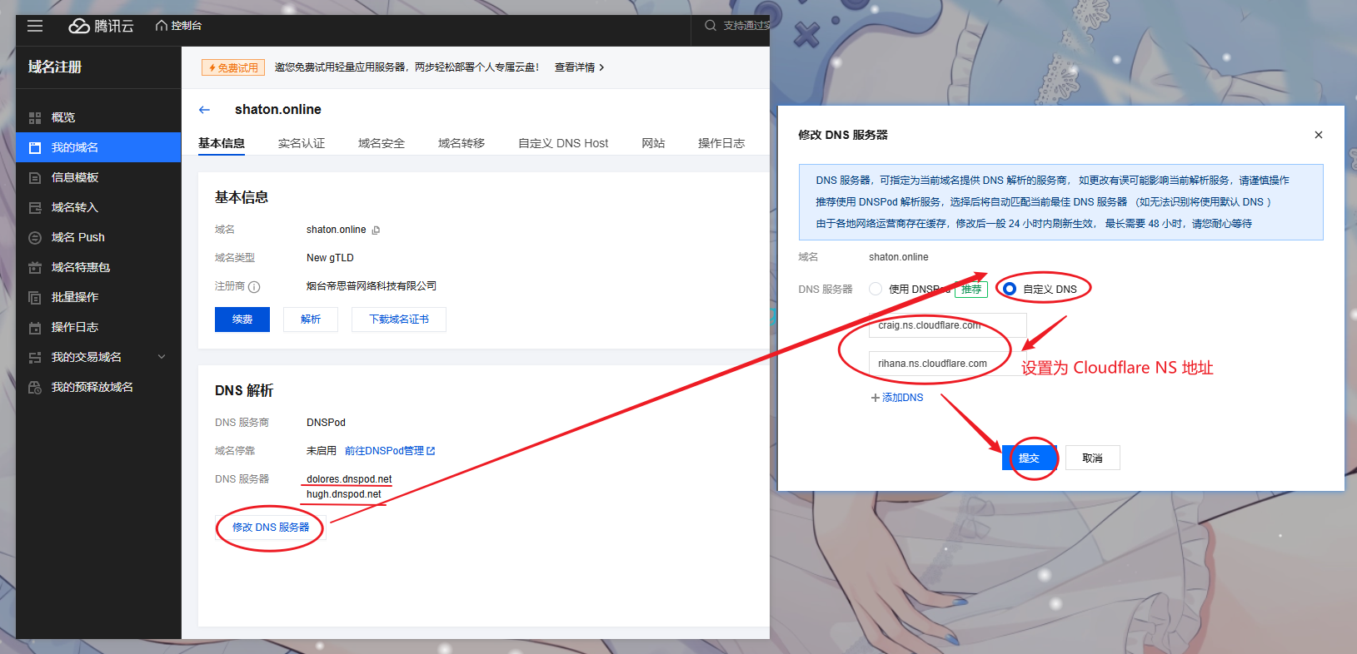This screenshot has height=654, width=1357.
Task: Click the rihana.ns.cloudflare.com input field
Action: [x=948, y=364]
